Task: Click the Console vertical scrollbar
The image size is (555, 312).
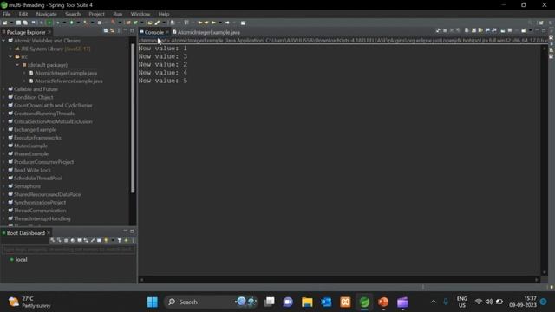Action: (545, 159)
